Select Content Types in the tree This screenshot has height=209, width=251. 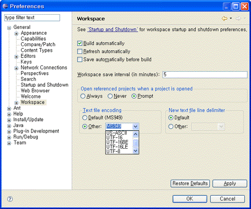(37, 50)
